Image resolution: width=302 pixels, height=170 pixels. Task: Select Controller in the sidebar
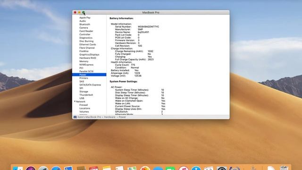pos(85,34)
